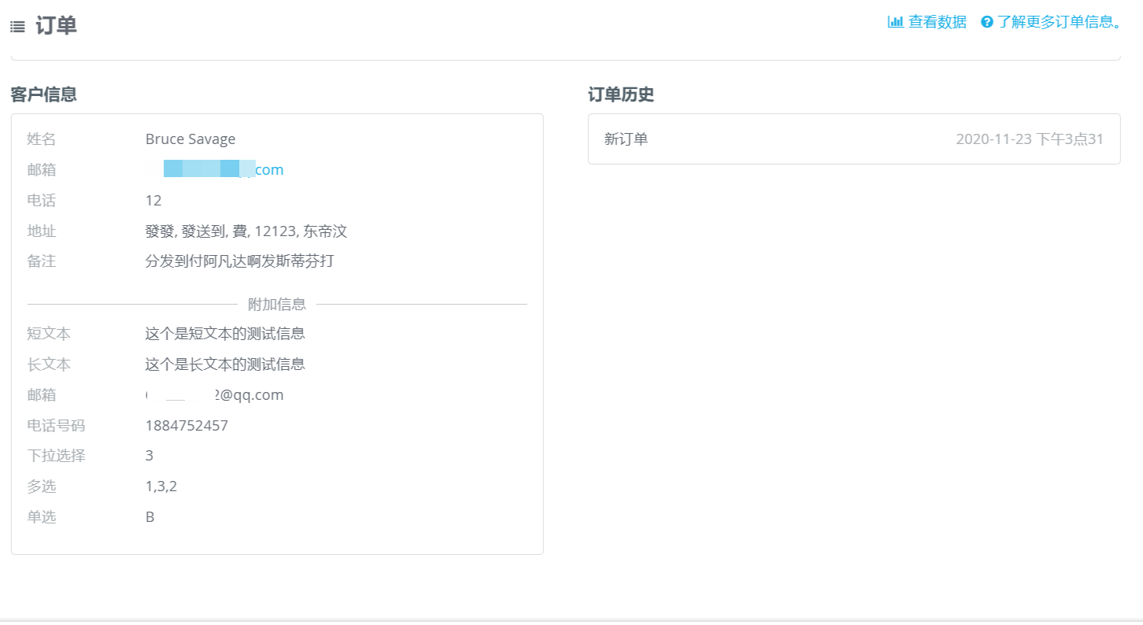Viewport: 1143px width, 625px height.
Task: Click the note text 分发到付阿凡达啊发斯蒂芬打
Action: pyautogui.click(x=240, y=261)
